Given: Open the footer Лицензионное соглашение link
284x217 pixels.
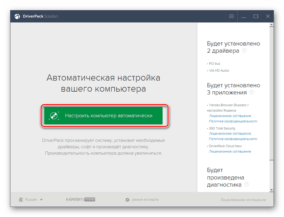Looking at the screenshot, I should click(243, 200).
